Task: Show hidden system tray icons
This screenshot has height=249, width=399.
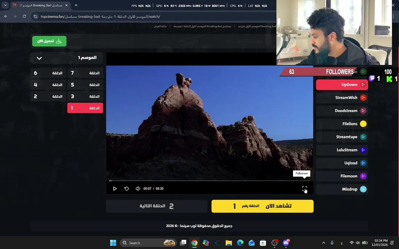Action: coord(324,243)
